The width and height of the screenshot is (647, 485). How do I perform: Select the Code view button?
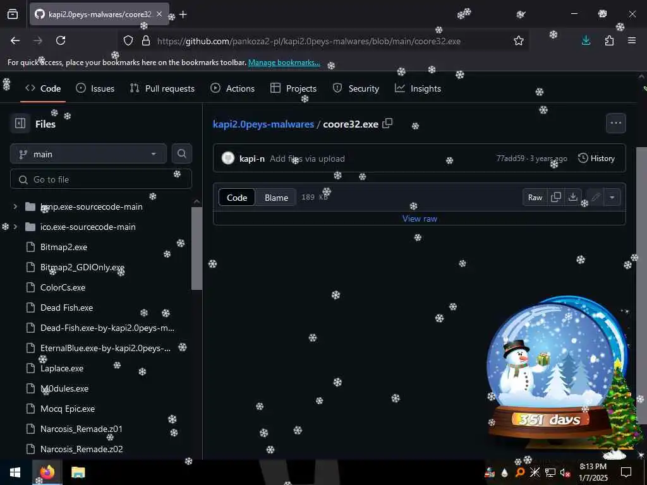pos(237,197)
